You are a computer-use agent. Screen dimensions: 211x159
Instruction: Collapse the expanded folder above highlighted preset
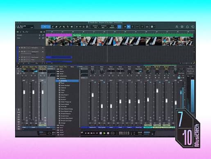(x=57, y=78)
